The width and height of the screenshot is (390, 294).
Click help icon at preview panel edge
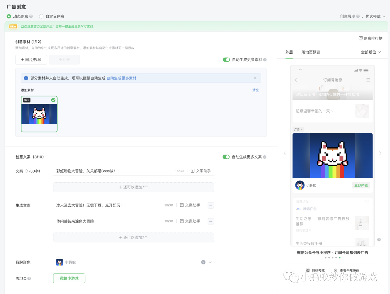pyautogui.click(x=379, y=240)
